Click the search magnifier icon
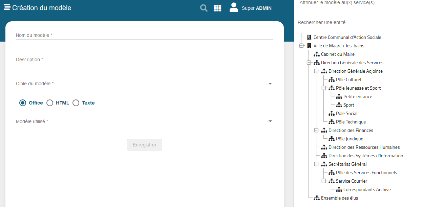Viewport: 424px width, 207px height. 204,8
